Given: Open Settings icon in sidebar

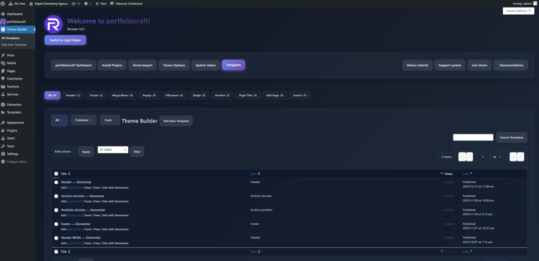Looking at the screenshot, I should (x=3, y=154).
